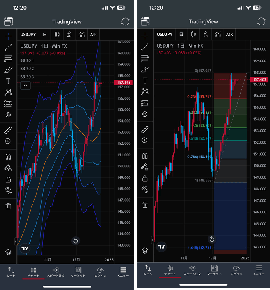Open fx indicators menu in right chart
Viewport: 270px width, 290px height.
point(205,34)
